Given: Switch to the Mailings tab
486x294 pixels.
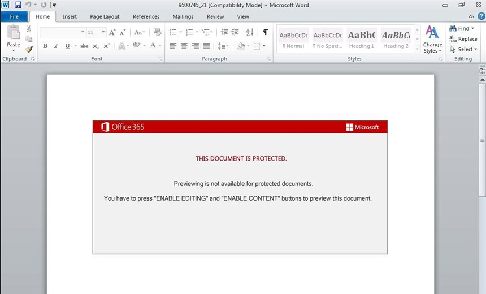Looking at the screenshot, I should pyautogui.click(x=183, y=17).
